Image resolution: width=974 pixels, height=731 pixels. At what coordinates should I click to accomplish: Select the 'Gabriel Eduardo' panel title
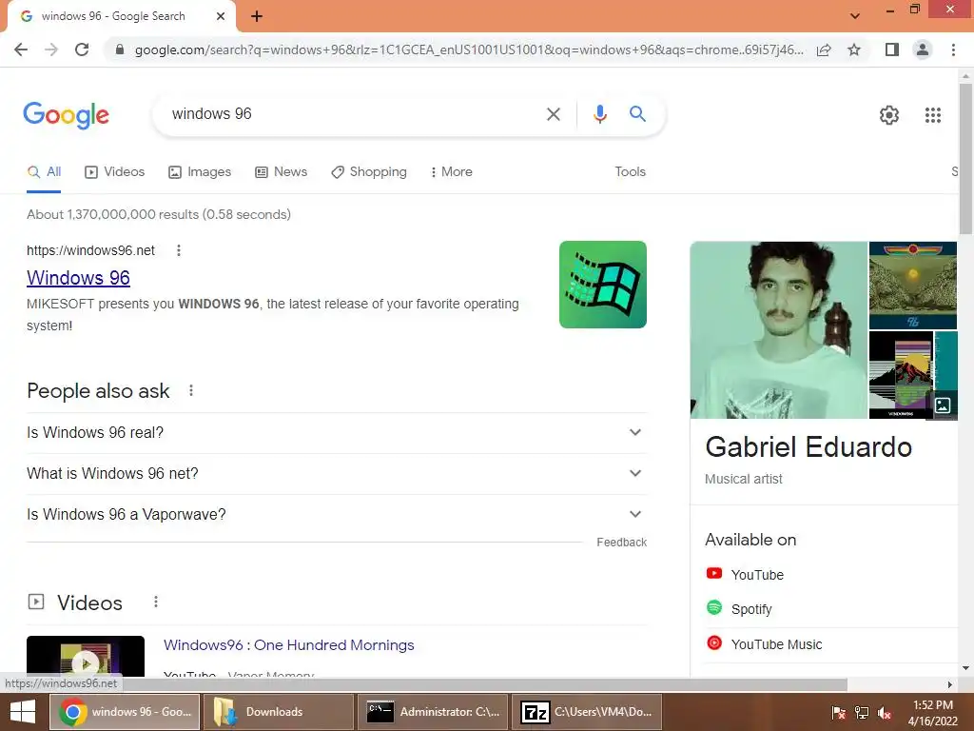coord(808,447)
